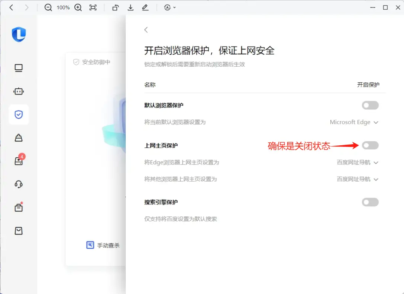Download the image
Image resolution: width=404 pixels, height=294 pixels.
(x=131, y=7)
